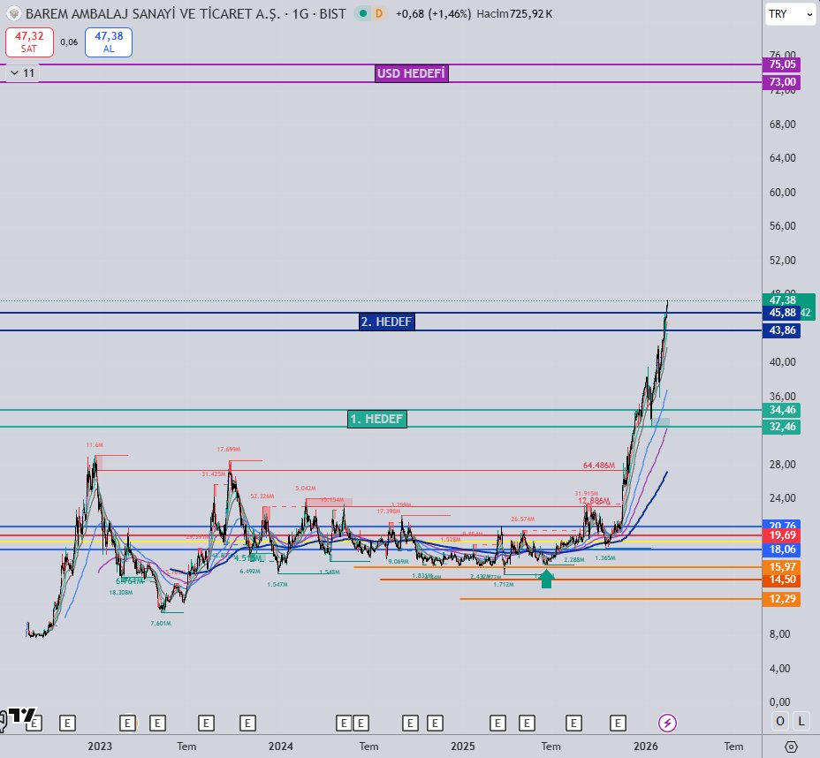The image size is (820, 758).
Task: Click the green market status dot
Action: (362, 13)
